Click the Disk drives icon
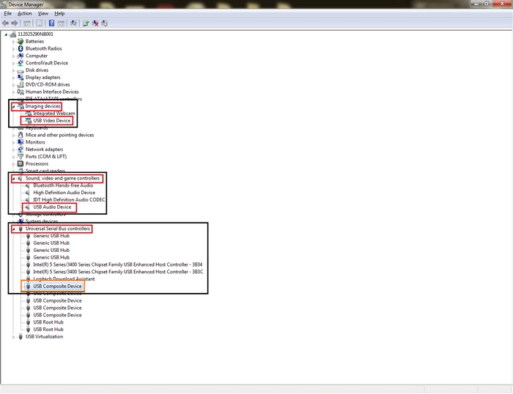The width and height of the screenshot is (513, 394). (x=21, y=70)
